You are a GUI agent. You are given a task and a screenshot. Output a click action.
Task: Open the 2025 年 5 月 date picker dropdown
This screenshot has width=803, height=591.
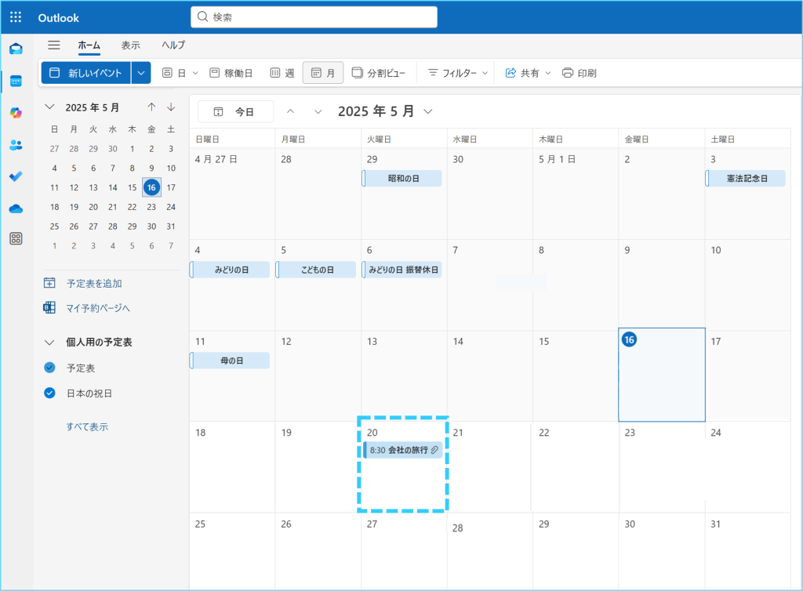pyautogui.click(x=385, y=111)
